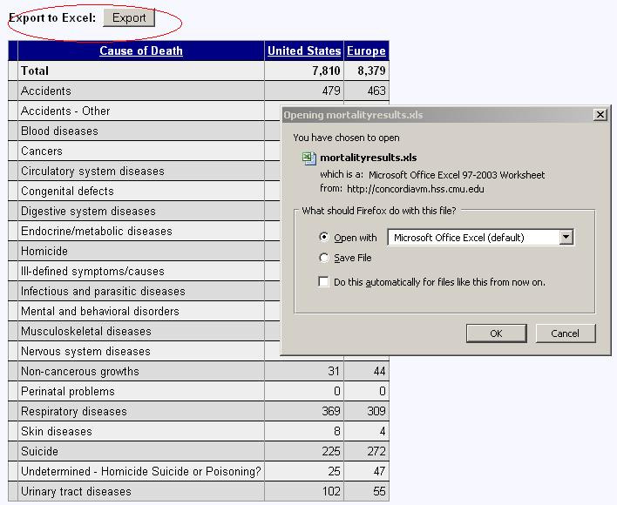Image resolution: width=617 pixels, height=505 pixels.
Task: Sort by United States column header
Action: pos(303,50)
